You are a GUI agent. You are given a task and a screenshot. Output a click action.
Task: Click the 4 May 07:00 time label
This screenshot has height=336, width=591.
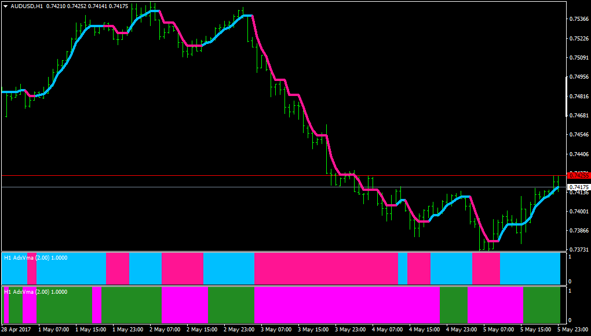coord(387,329)
